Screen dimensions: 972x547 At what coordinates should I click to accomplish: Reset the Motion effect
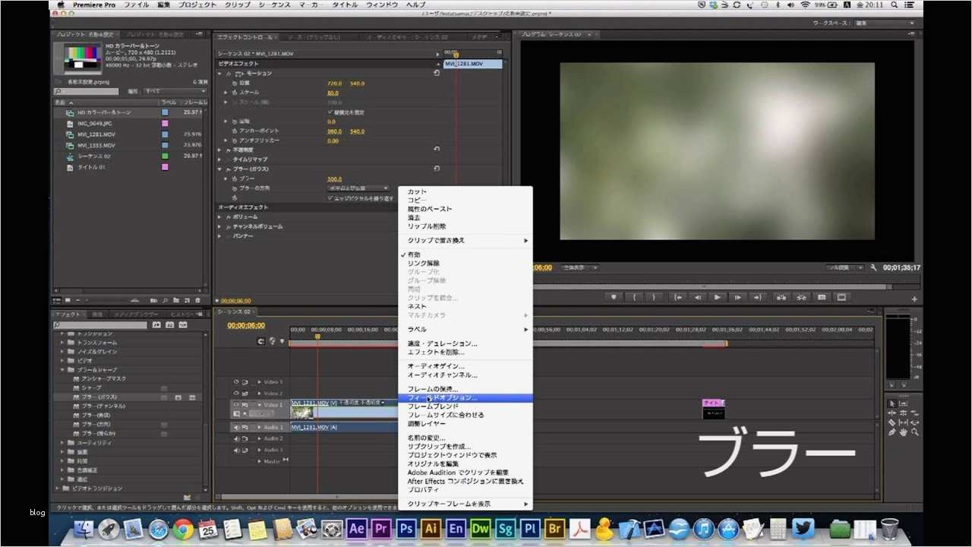click(x=437, y=73)
